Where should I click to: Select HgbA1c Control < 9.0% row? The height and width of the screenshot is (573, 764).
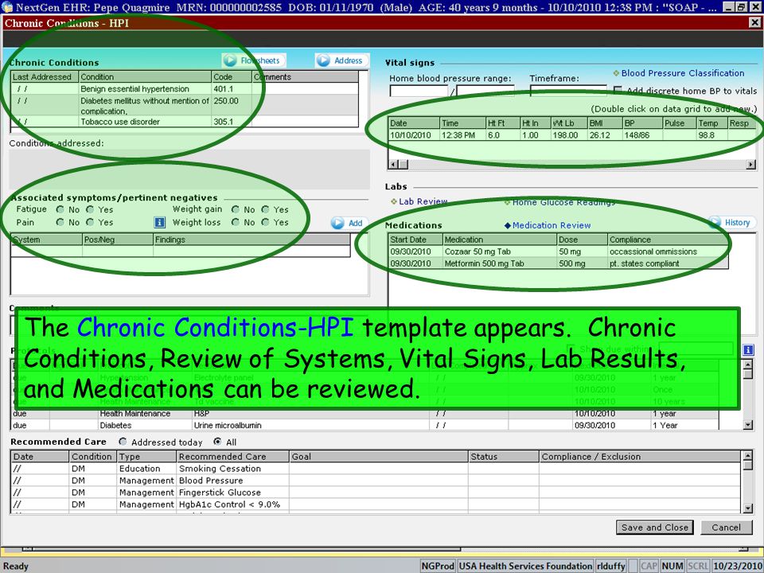click(375, 505)
